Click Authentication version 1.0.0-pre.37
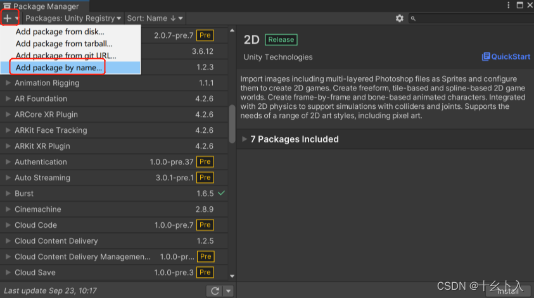The height and width of the screenshot is (298, 534). 171,162
